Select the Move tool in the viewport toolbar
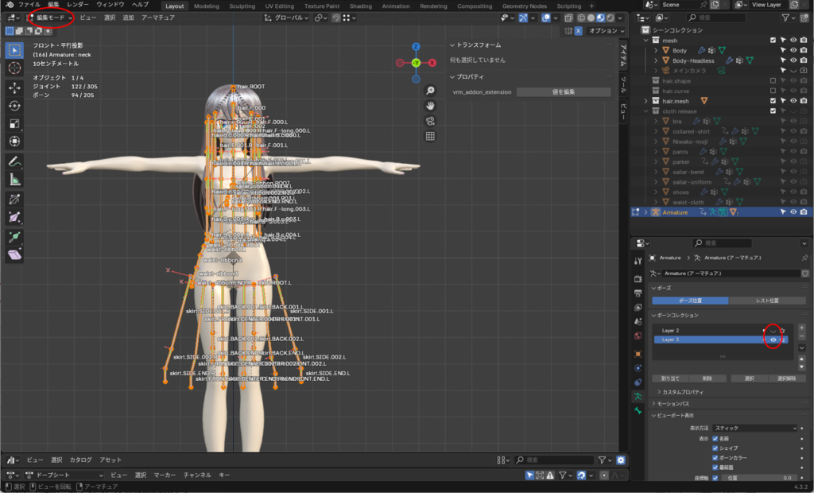Screen dimensions: 814x493 [14, 87]
